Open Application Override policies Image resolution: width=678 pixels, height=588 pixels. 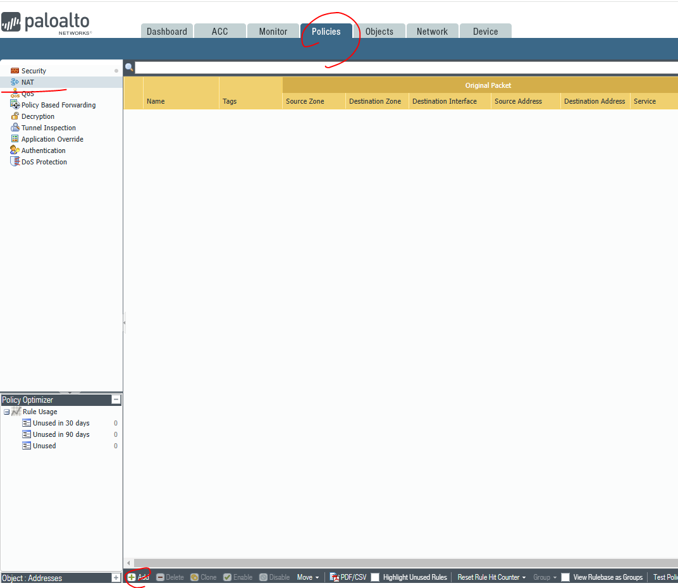click(x=52, y=139)
